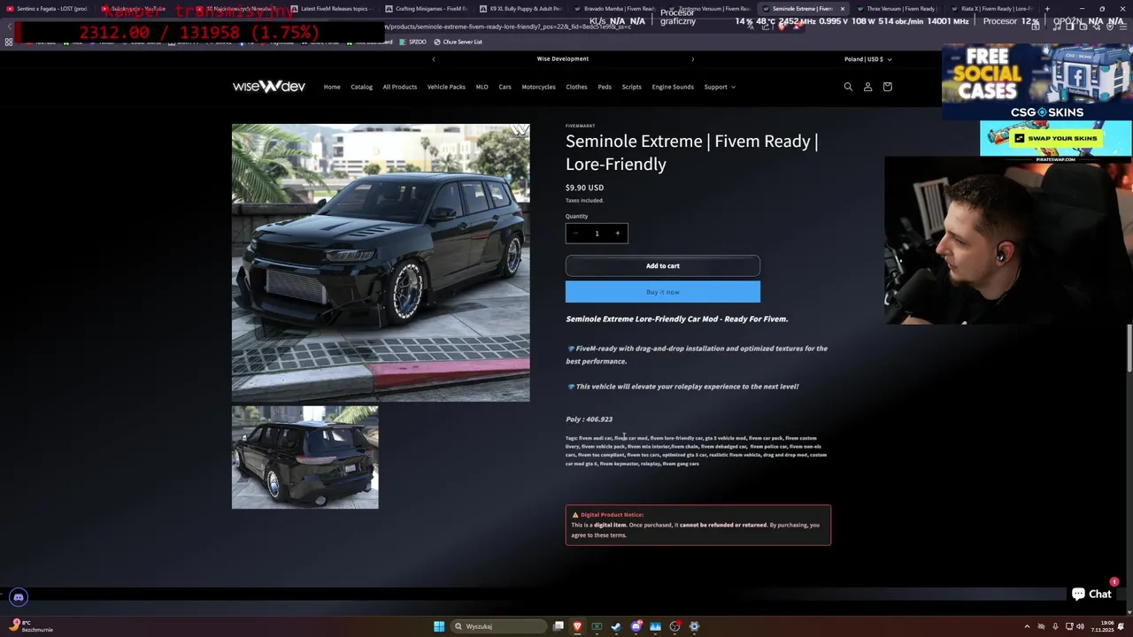Open the Windows Start menu
The image size is (1133, 637).
439,626
